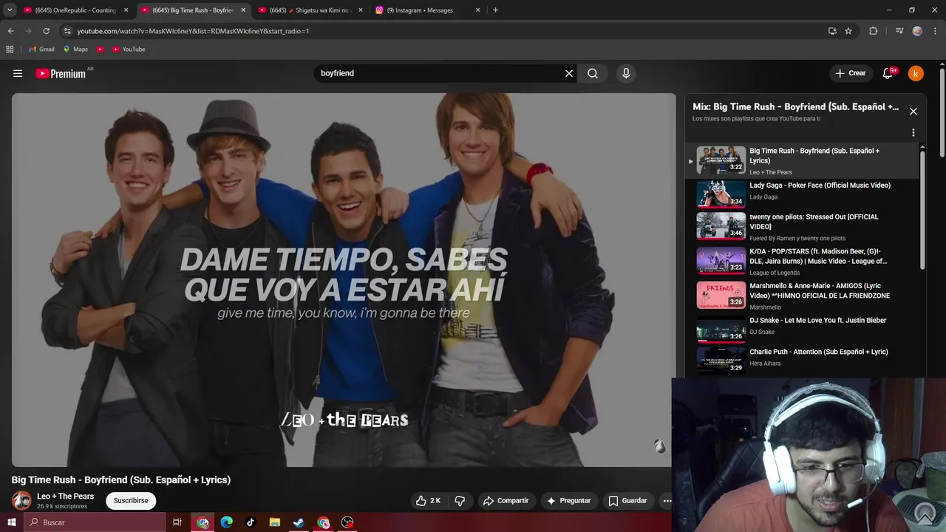Go to YouTube Premium home logo
946x532 pixels.
coord(61,73)
